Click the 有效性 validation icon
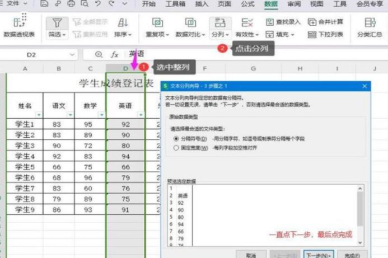This screenshot has height=258, width=388. [247, 23]
